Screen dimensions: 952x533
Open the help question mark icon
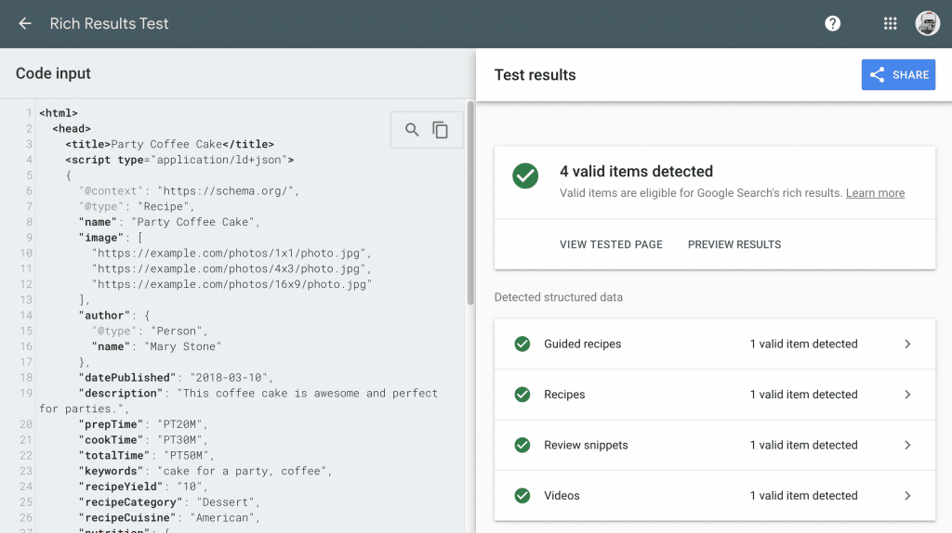click(x=833, y=23)
